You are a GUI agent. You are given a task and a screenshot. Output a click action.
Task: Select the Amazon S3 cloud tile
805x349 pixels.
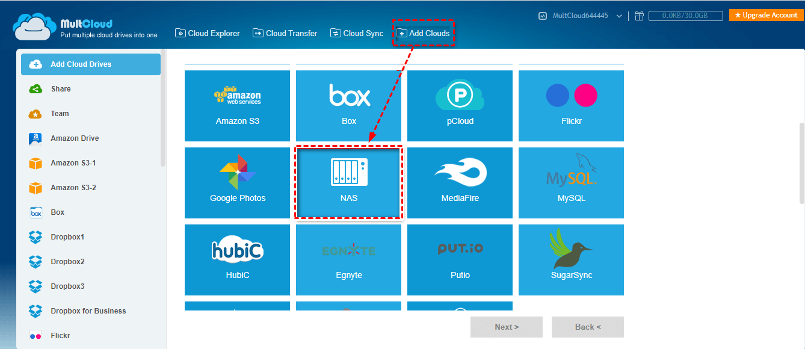click(x=237, y=106)
